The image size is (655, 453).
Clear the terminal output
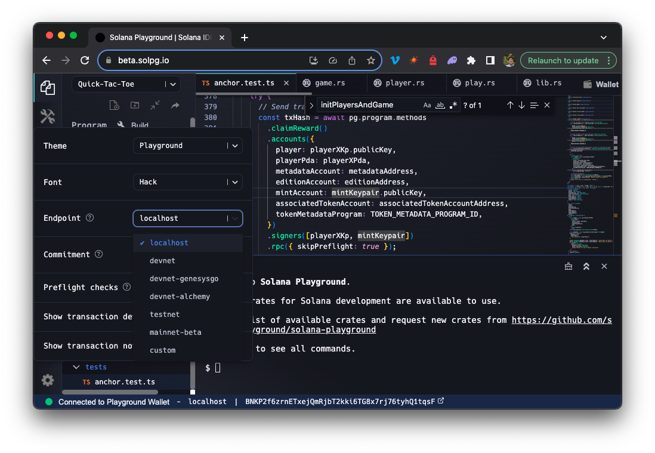pos(568,266)
